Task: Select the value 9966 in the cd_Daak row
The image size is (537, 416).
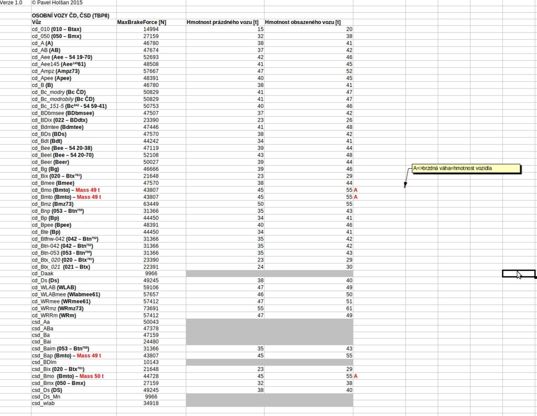Action: click(x=151, y=273)
